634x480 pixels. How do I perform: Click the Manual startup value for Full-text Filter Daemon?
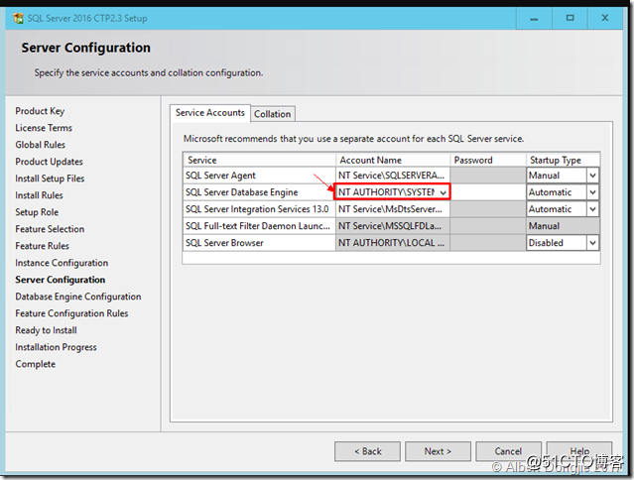[x=563, y=226]
